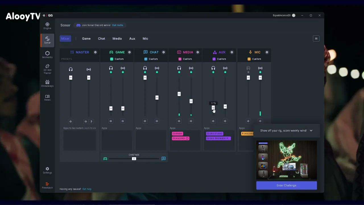Mute the Game streaming volume
This screenshot has height=205, width=364.
pos(123,121)
